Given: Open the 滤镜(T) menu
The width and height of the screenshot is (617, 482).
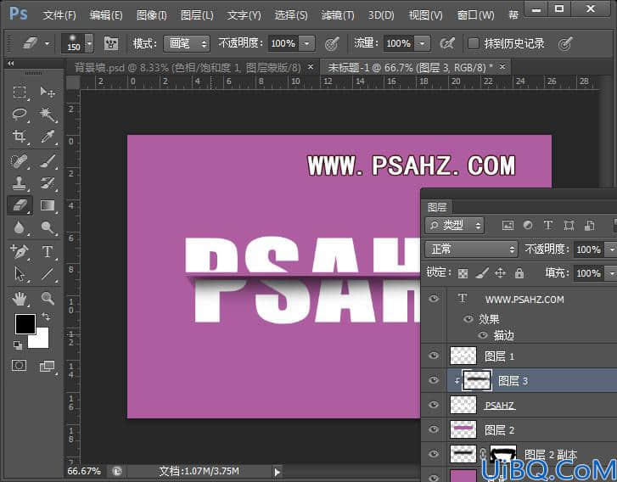Looking at the screenshot, I should [338, 15].
